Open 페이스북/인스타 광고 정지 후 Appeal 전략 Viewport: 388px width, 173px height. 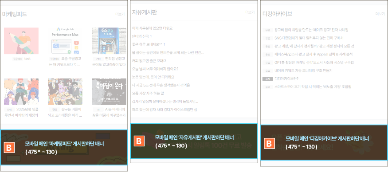[314, 54]
